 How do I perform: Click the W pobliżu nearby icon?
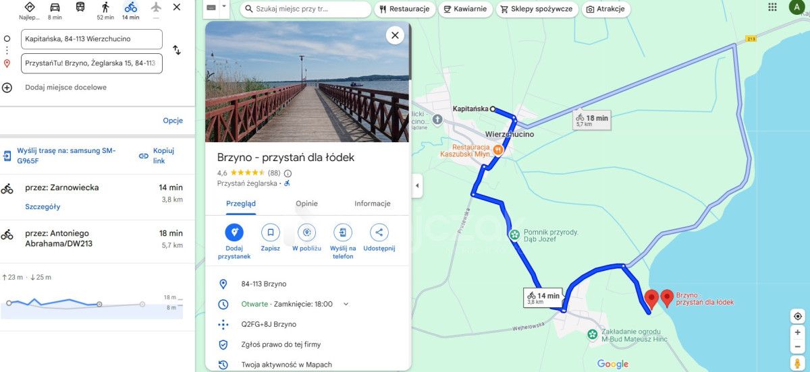306,232
